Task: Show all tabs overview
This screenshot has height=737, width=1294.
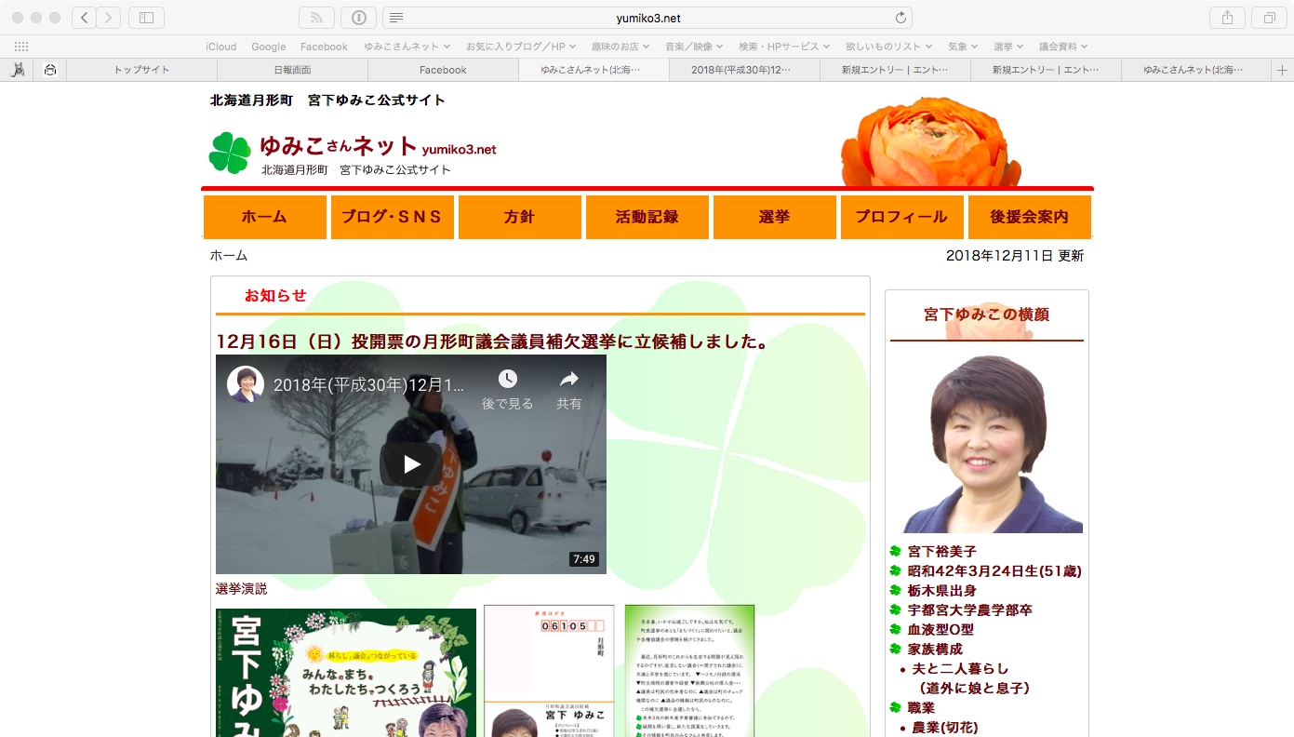Action: click(1269, 18)
